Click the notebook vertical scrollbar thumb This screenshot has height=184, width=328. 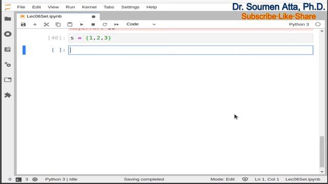pos(322,152)
